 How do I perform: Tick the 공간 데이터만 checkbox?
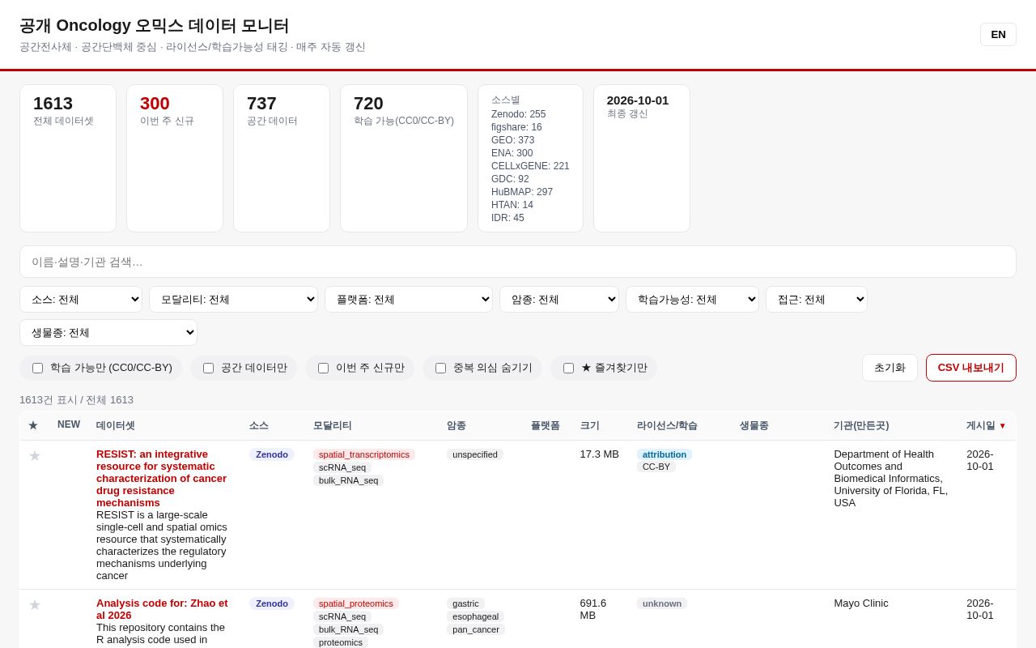click(x=208, y=368)
